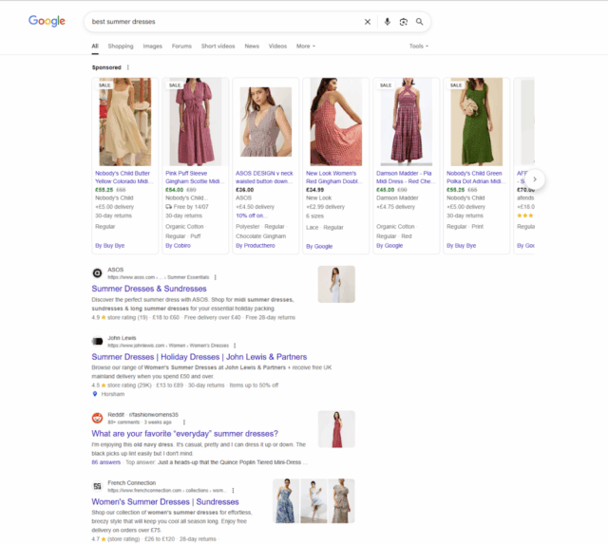608x544 pixels.
Task: Open the French Connection Women's Summer Dresses result
Action: pyautogui.click(x=165, y=502)
